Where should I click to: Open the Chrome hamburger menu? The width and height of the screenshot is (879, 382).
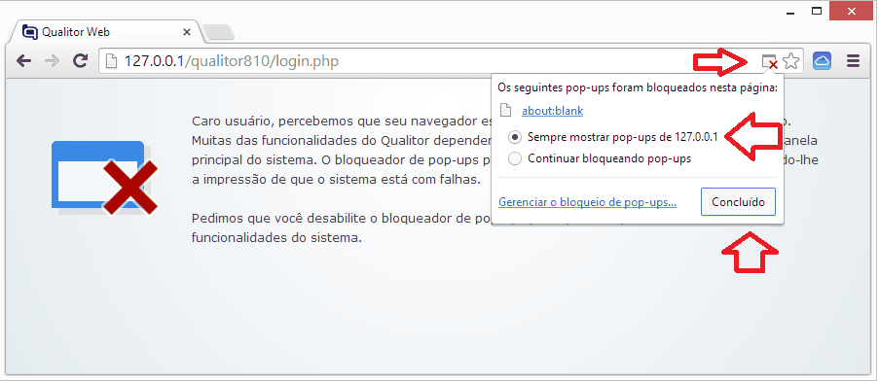point(854,61)
